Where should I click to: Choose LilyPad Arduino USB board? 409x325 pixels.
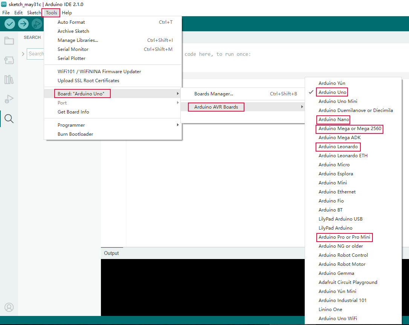tap(353, 219)
